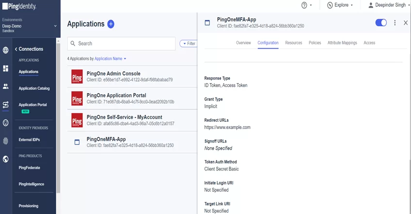
Task: Click the help question mark icon
Action: tap(304, 5)
